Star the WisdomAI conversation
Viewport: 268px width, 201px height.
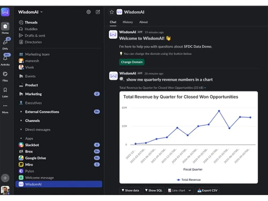coord(111,12)
